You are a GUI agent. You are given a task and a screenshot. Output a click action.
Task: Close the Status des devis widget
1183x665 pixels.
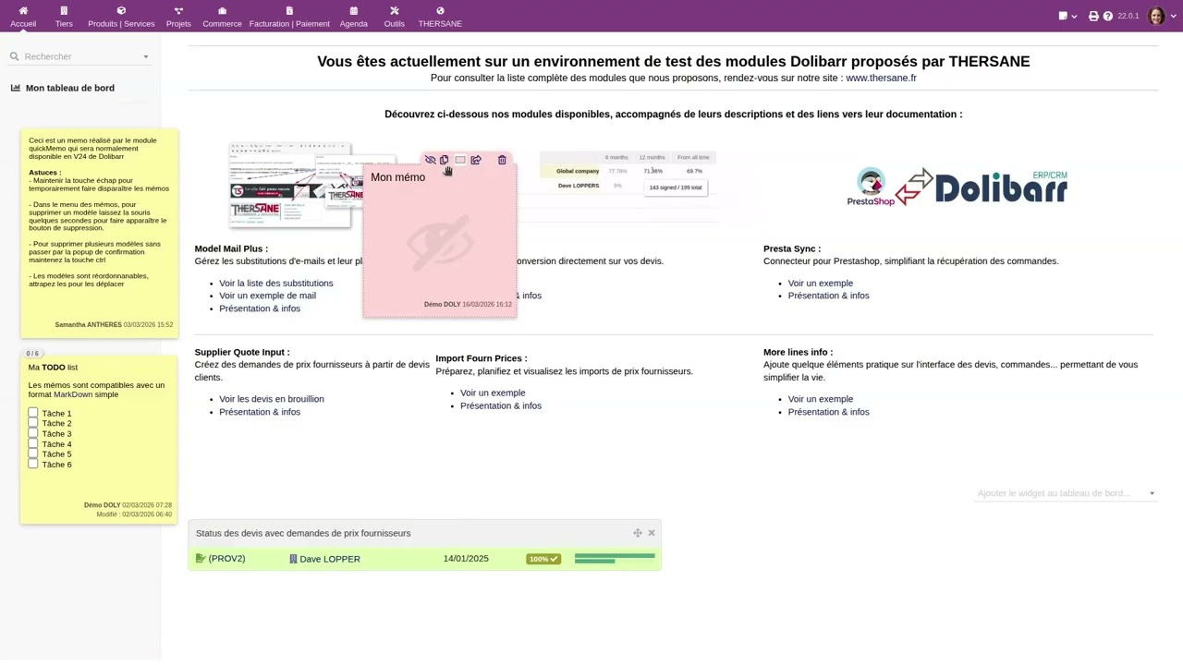[x=652, y=533]
